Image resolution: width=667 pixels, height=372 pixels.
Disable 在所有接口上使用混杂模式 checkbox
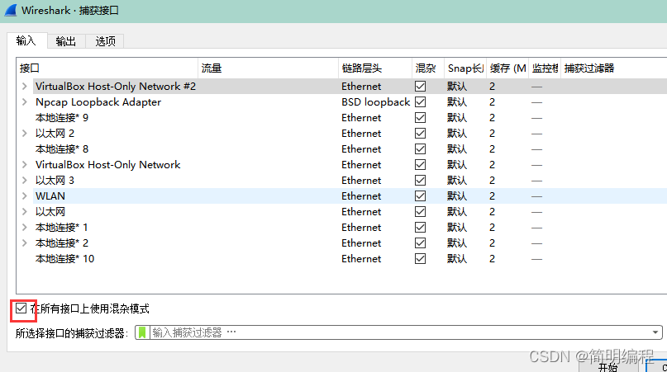(21, 308)
